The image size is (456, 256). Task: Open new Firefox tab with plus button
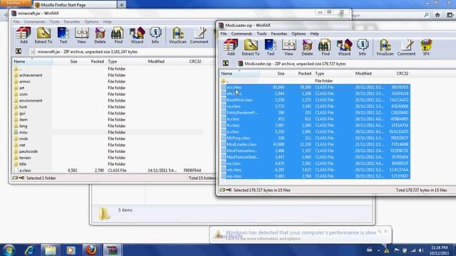122,5
